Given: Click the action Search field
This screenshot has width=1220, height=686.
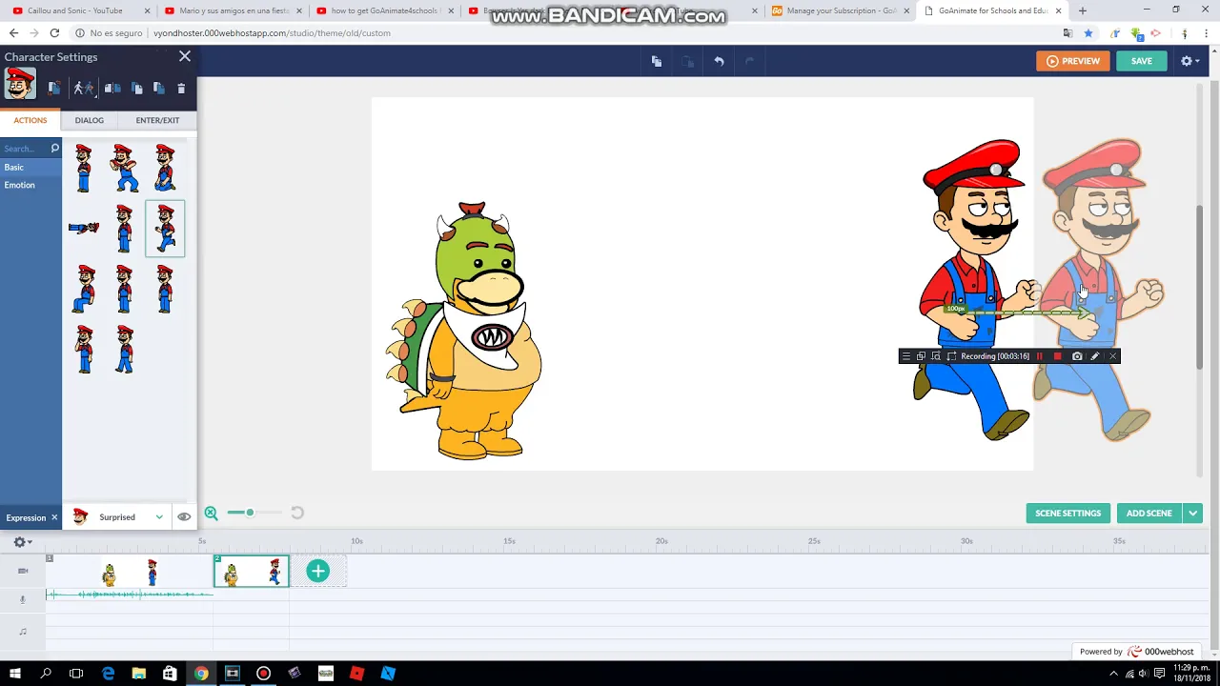Looking at the screenshot, I should coord(24,149).
